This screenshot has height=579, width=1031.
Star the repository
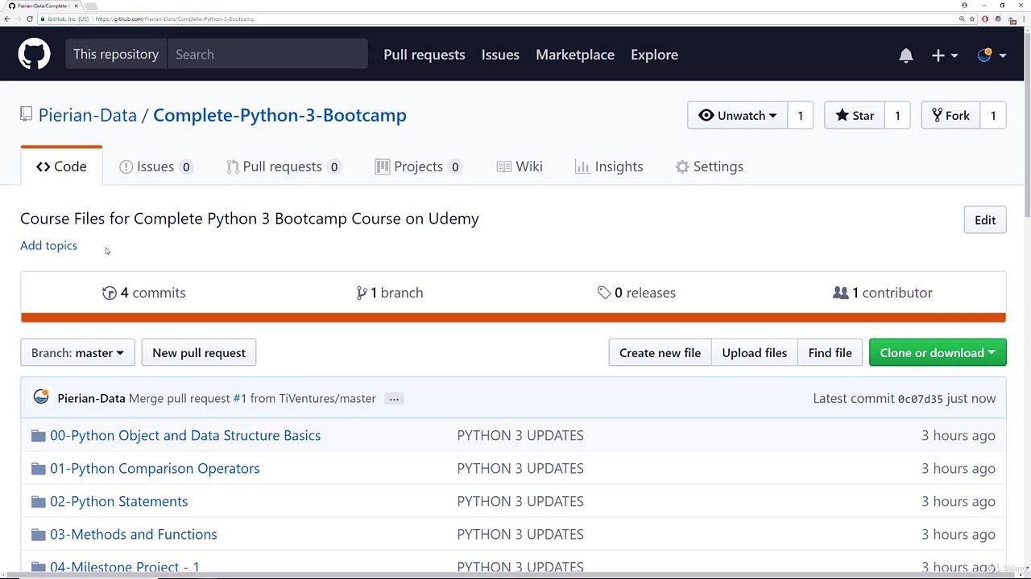point(855,115)
